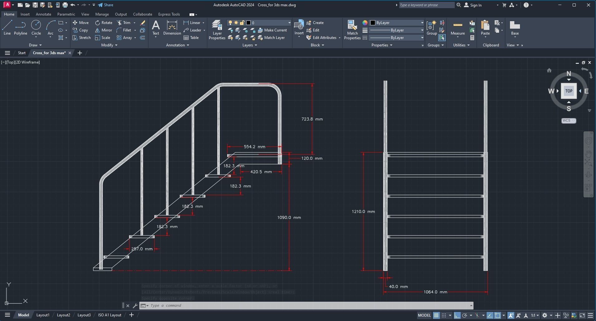Click the Mirror tool

103,30
